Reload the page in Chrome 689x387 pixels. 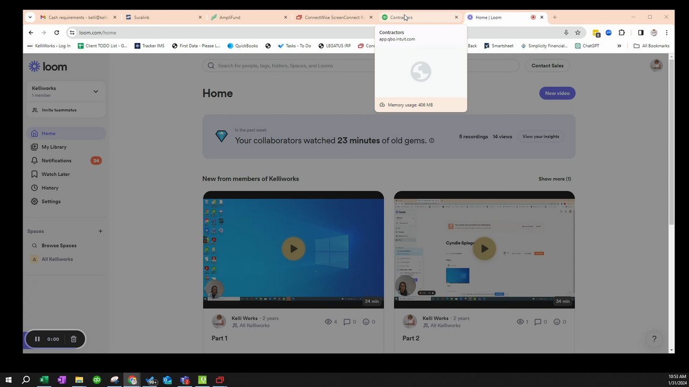pyautogui.click(x=57, y=32)
